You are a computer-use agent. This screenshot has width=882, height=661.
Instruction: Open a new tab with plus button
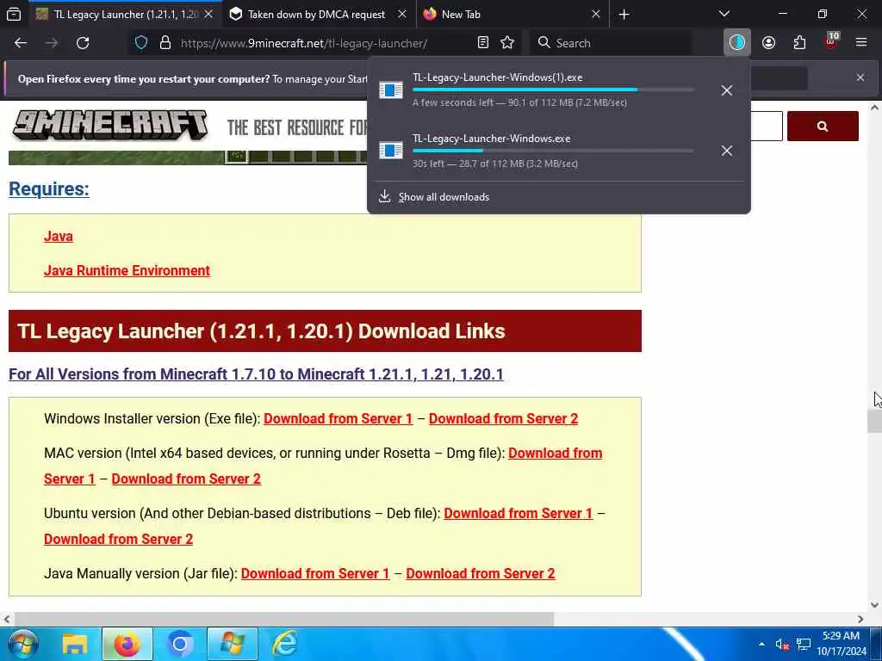click(624, 15)
